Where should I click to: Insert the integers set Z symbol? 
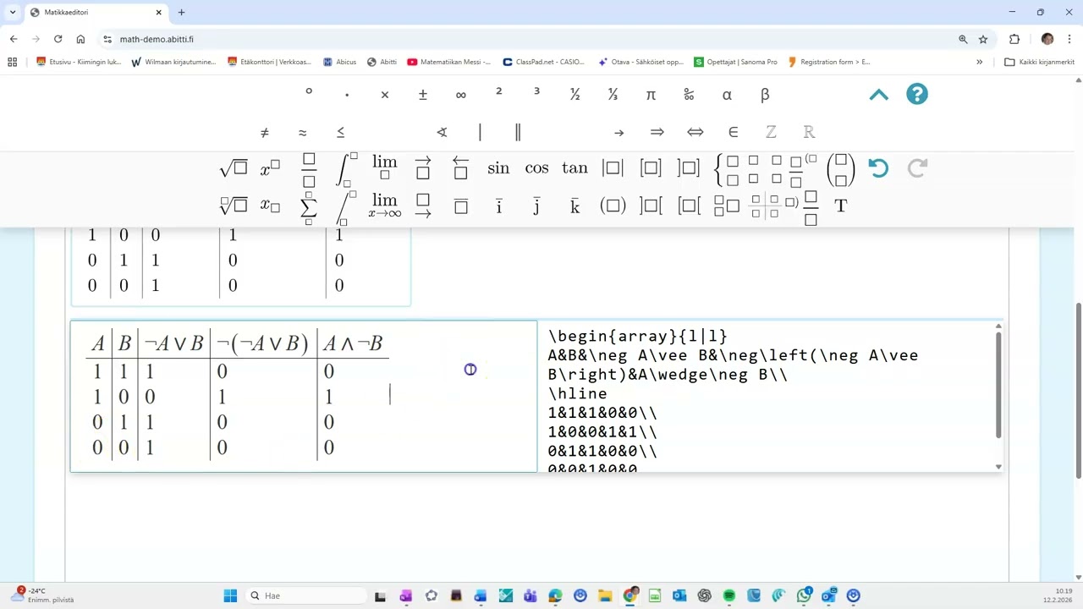tap(771, 132)
